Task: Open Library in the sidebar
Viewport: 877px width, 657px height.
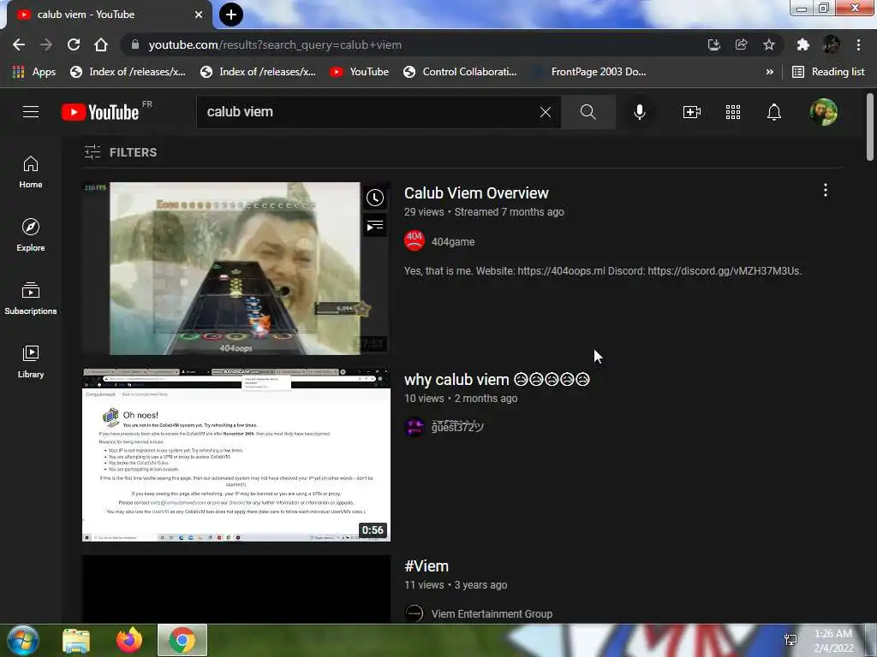Action: tap(31, 362)
